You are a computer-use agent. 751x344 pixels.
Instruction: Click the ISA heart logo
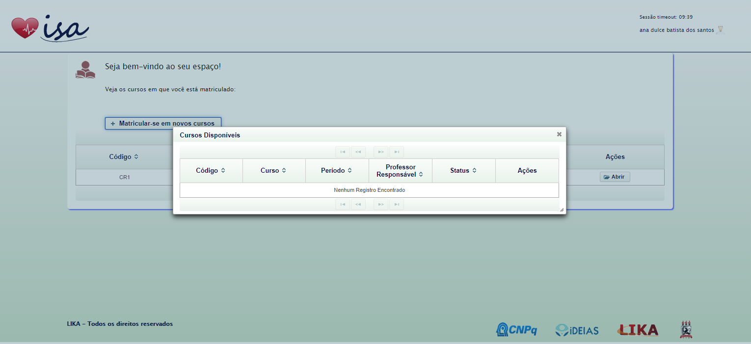50,28
